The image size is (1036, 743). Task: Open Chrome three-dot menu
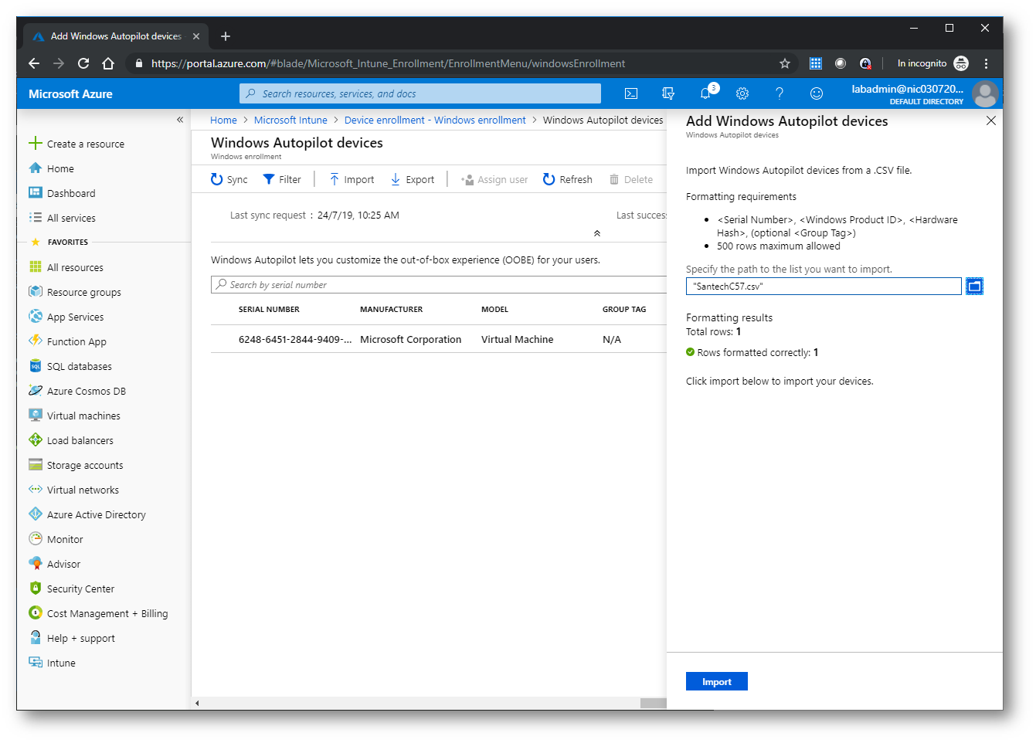pyautogui.click(x=986, y=63)
